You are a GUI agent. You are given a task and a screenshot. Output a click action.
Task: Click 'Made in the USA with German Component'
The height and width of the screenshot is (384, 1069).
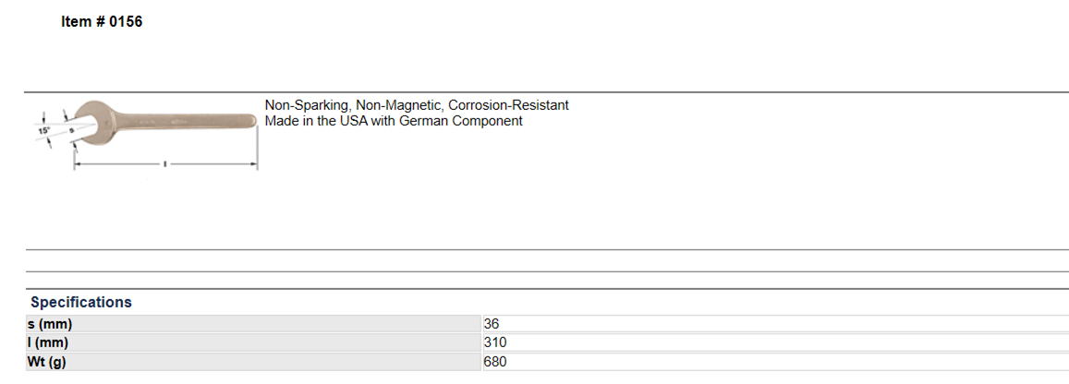(x=394, y=121)
